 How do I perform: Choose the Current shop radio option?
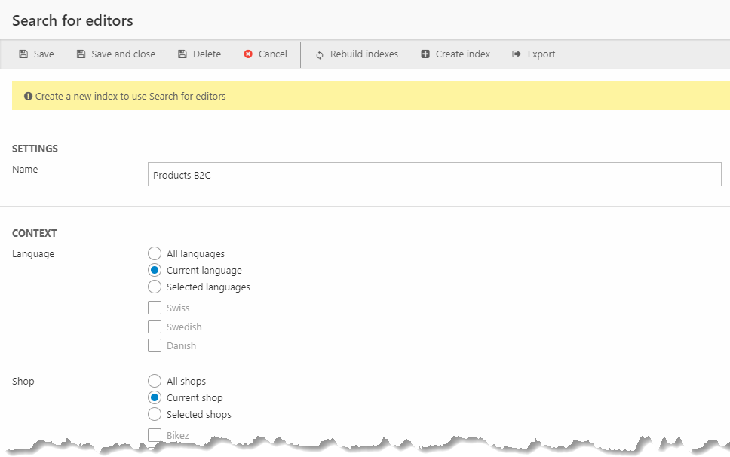point(155,397)
